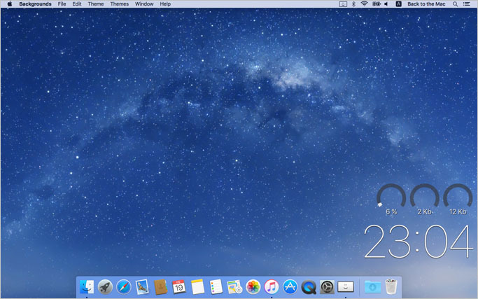
Task: Open the App Store icon
Action: point(290,287)
